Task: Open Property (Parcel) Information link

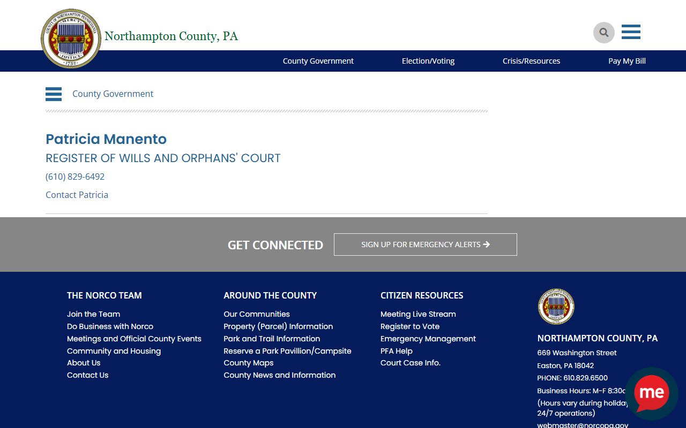Action: click(x=278, y=326)
